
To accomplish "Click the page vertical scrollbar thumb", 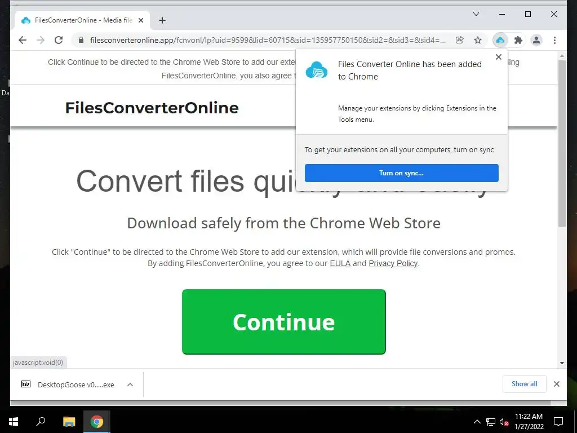I will pyautogui.click(x=562, y=144).
